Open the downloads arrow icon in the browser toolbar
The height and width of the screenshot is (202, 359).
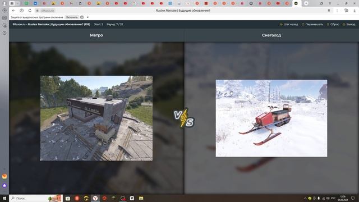[x=355, y=11]
